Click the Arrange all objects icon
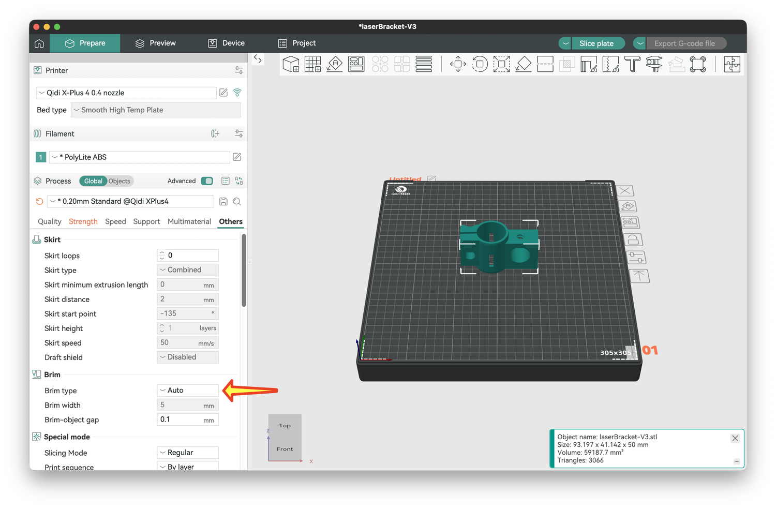This screenshot has height=509, width=776. (356, 64)
